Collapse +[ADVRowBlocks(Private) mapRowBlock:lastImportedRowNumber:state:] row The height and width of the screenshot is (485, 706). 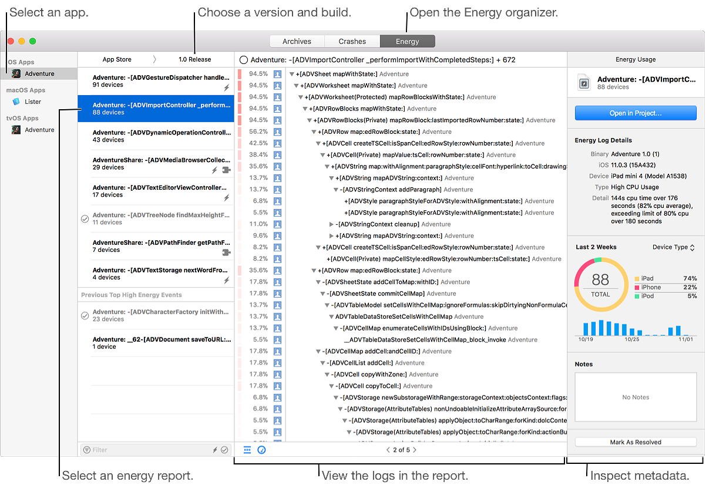(x=311, y=120)
